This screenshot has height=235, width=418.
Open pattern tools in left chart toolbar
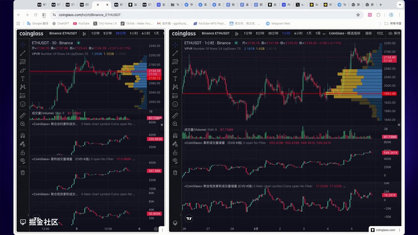(x=23, y=87)
